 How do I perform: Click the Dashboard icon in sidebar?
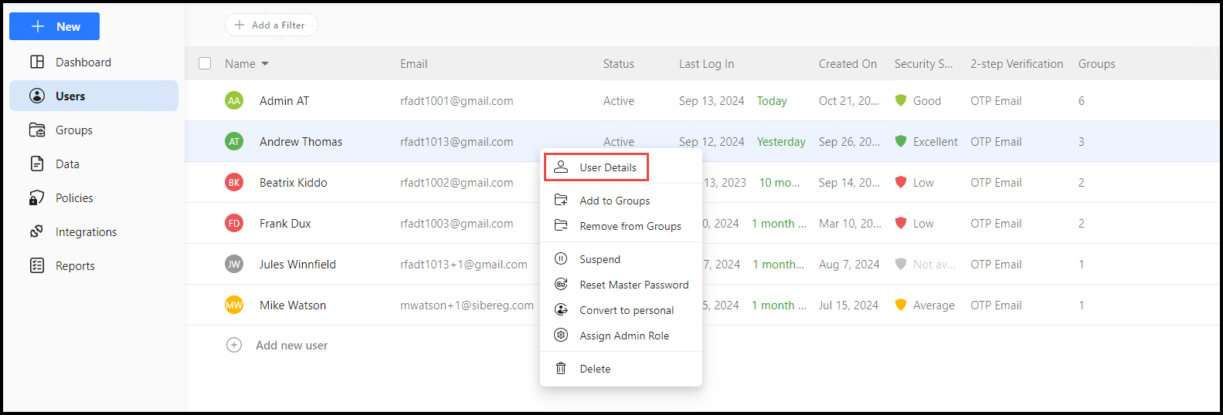[x=37, y=62]
